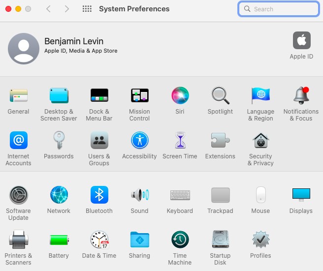323x271 pixels.
Task: Open Network preferences
Action: pyautogui.click(x=59, y=195)
